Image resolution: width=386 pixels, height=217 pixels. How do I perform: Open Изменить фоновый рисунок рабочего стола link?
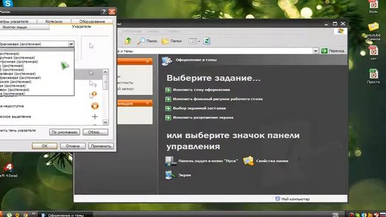[218, 99]
